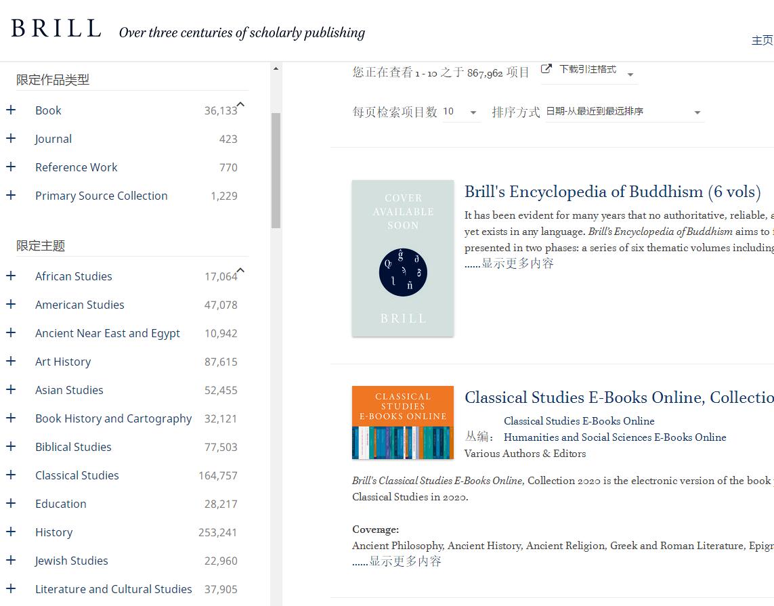This screenshot has width=774, height=606.
Task: Select Art History subject
Action: tap(63, 362)
